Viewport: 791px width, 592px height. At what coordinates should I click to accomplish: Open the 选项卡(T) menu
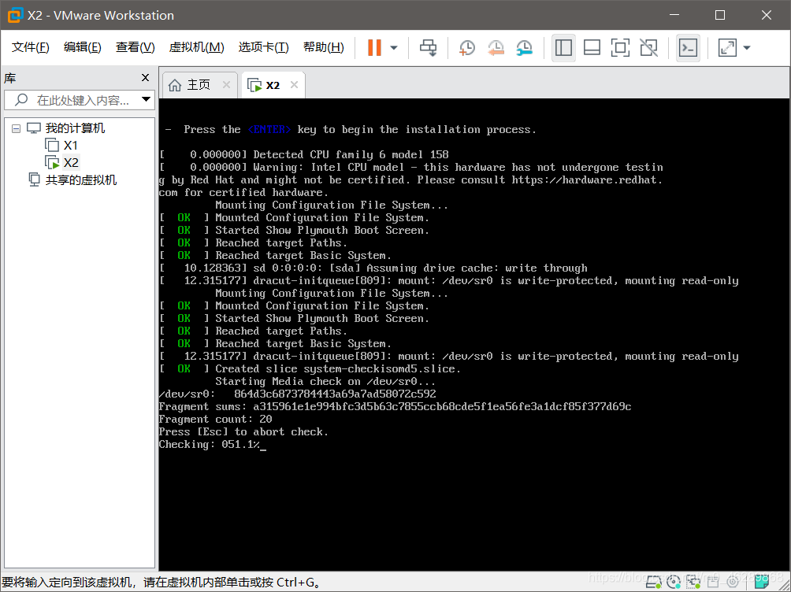click(x=263, y=47)
